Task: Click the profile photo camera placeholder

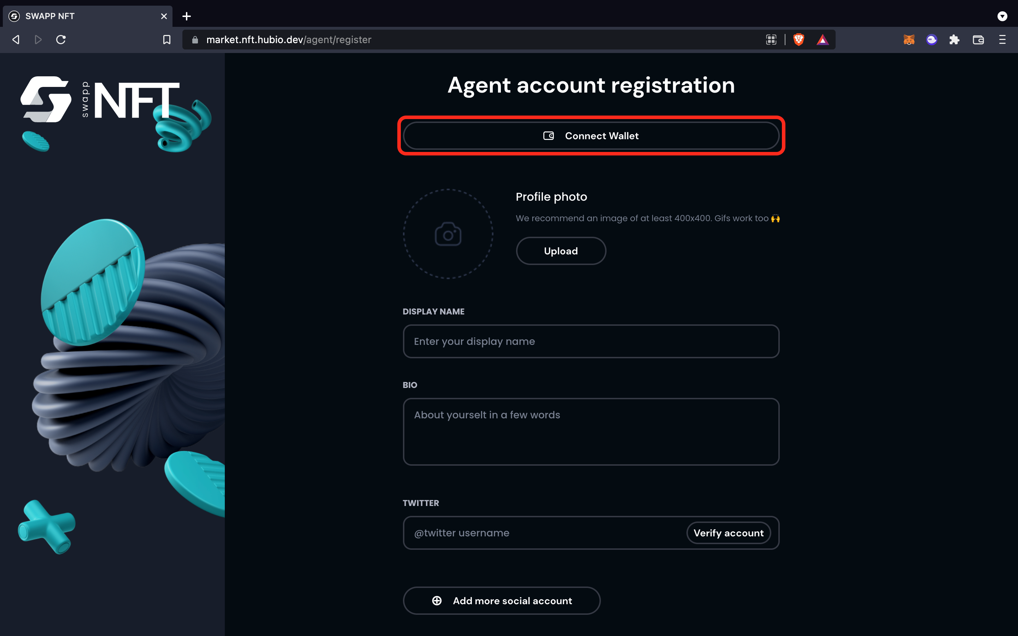Action: 448,234
